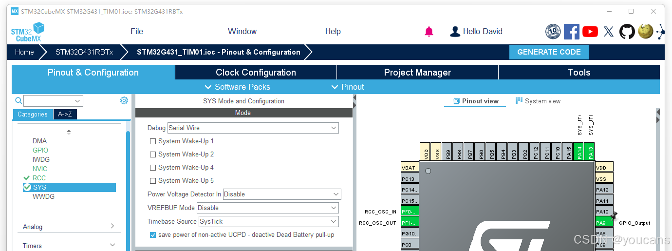Click the PA11 pin
Image resolution: width=672 pixels, height=251 pixels.
[x=604, y=200]
